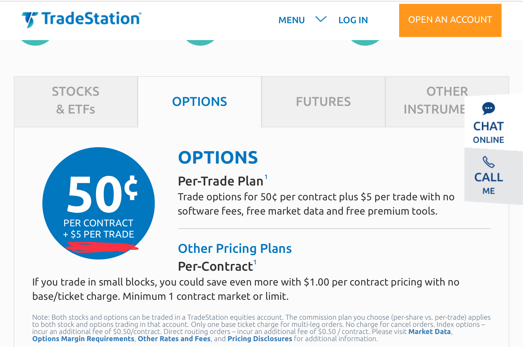The width and height of the screenshot is (523, 347).
Task: Click the Other Pricing Plans heading
Action: (235, 249)
